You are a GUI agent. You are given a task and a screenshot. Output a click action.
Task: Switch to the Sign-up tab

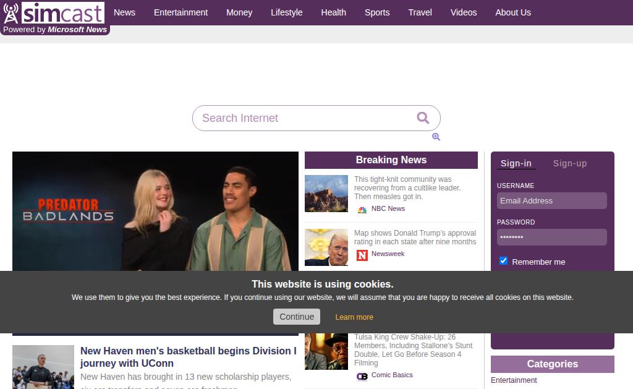pos(569,163)
